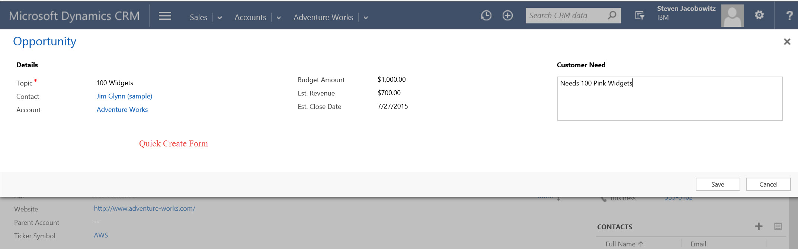The height and width of the screenshot is (249, 798).
Task: Expand the Adventure Works dropdown chevron
Action: [366, 18]
